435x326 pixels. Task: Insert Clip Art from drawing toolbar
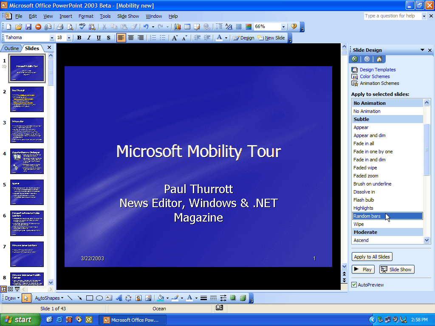pyautogui.click(x=138, y=298)
